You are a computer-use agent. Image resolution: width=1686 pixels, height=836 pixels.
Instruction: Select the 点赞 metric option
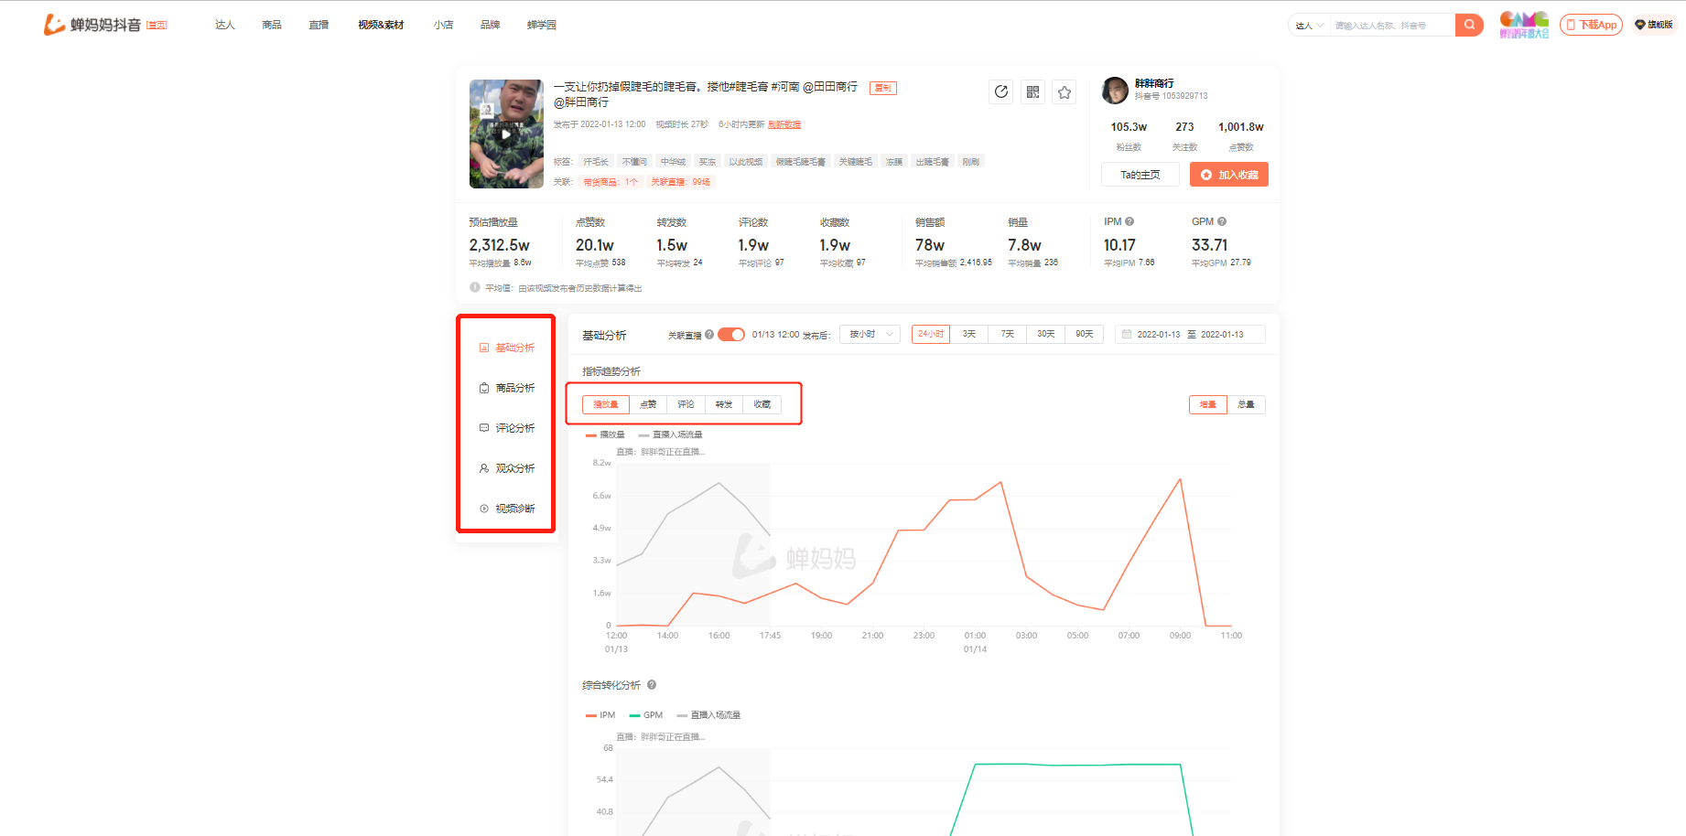pyautogui.click(x=648, y=404)
